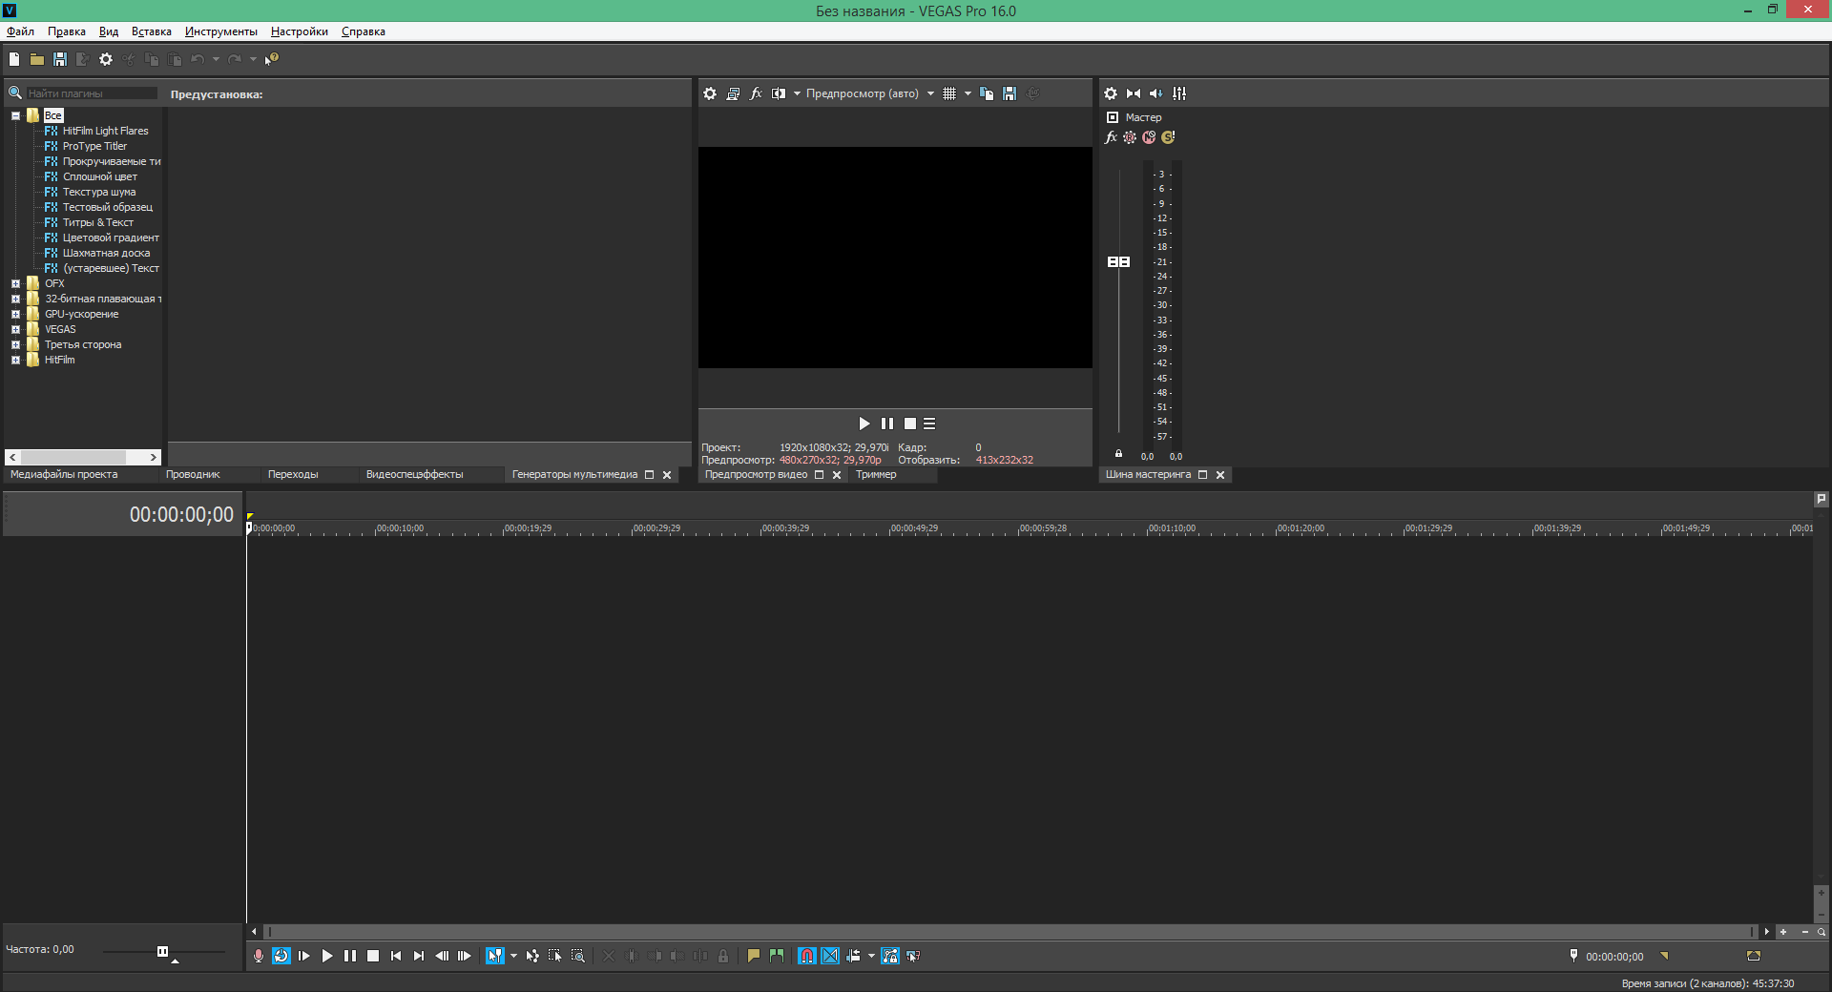Viewport: 1832px width, 992px height.
Task: Click Титры & Текст in plugin list
Action: coord(97,222)
